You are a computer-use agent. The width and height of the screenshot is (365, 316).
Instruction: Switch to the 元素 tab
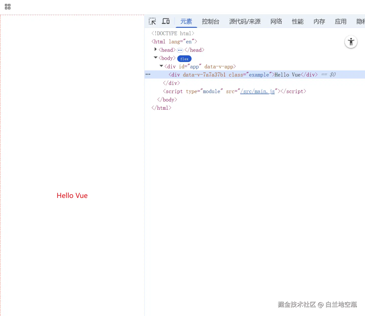[x=186, y=21]
